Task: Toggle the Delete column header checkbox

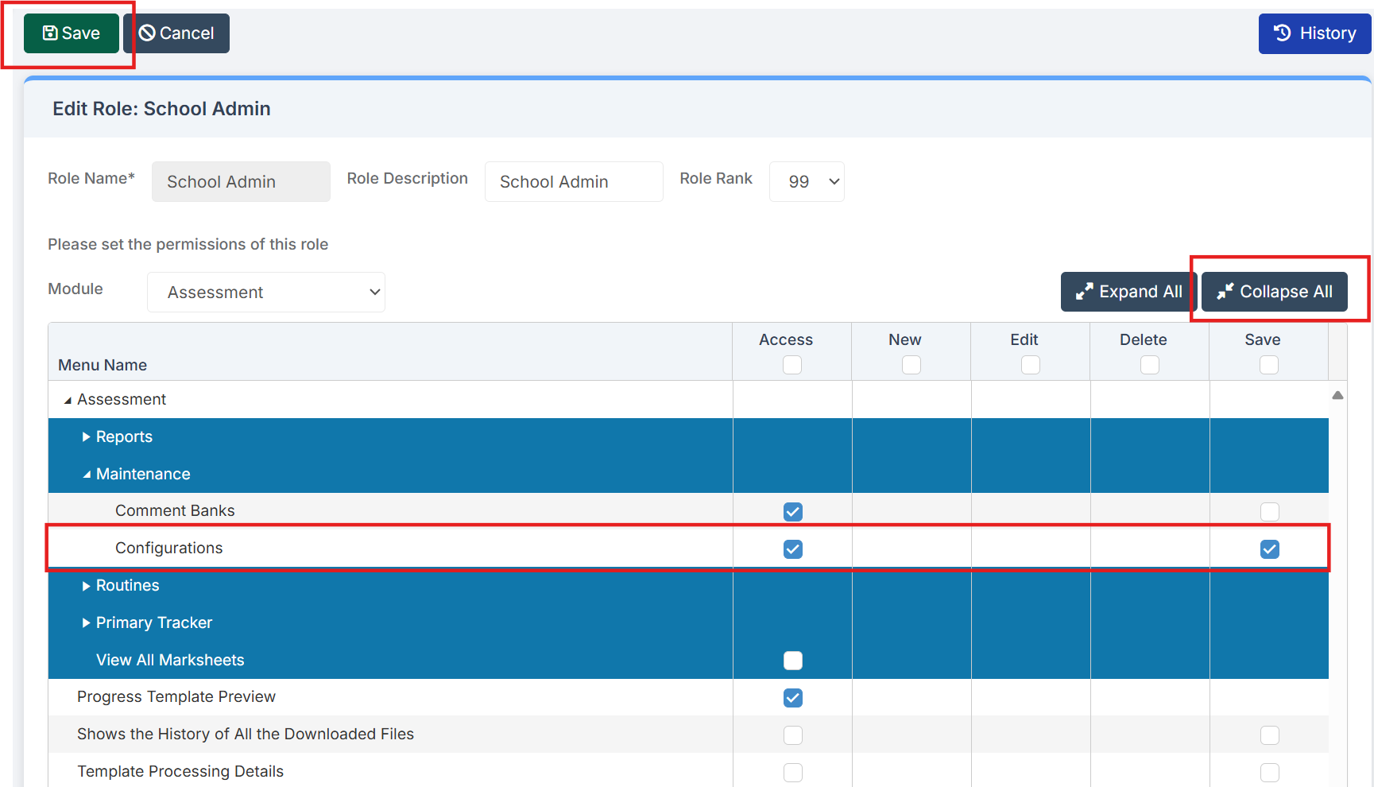Action: pos(1149,365)
